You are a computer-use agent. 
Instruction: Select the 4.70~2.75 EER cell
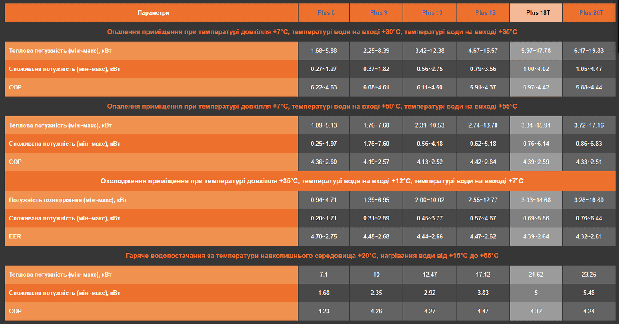tap(324, 236)
